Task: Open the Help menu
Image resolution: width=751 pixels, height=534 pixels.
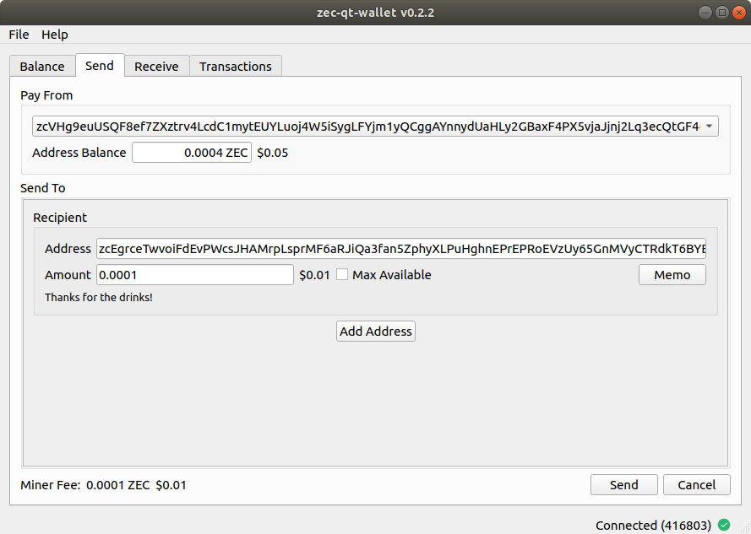Action: click(x=55, y=35)
